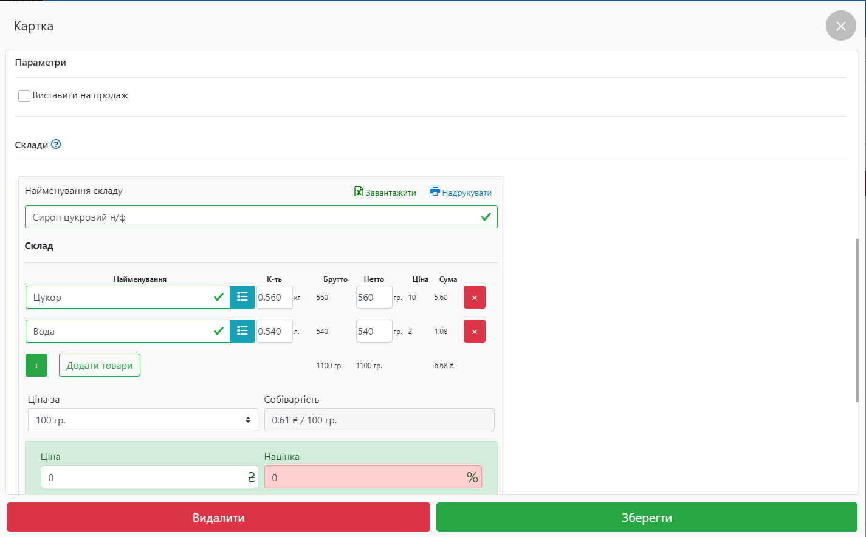
Task: Expand the Ціна за dropdown
Action: click(x=143, y=420)
